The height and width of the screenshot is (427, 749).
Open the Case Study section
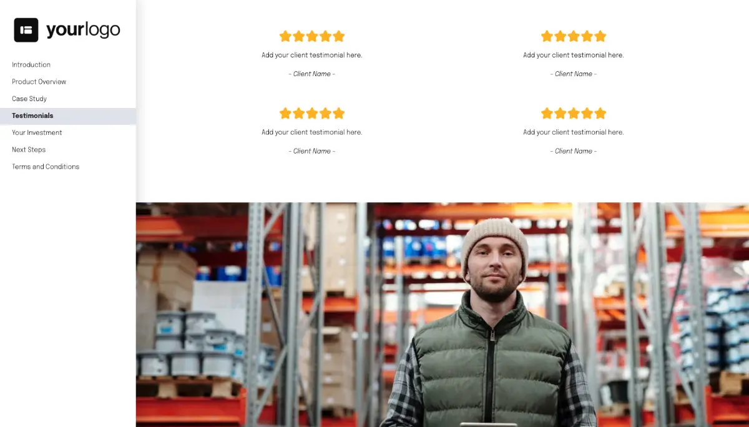pos(29,99)
